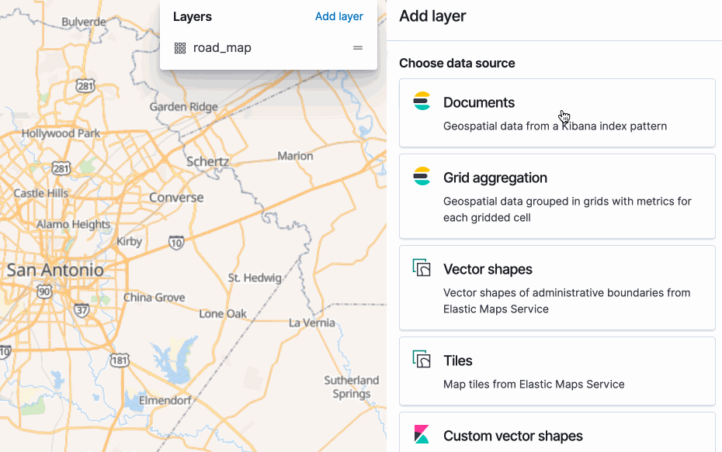The image size is (722, 452).
Task: Click the Castle Hills map label
Action: [41, 193]
